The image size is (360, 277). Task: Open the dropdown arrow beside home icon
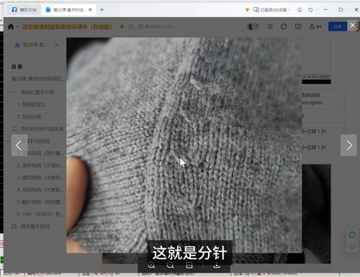click(17, 27)
